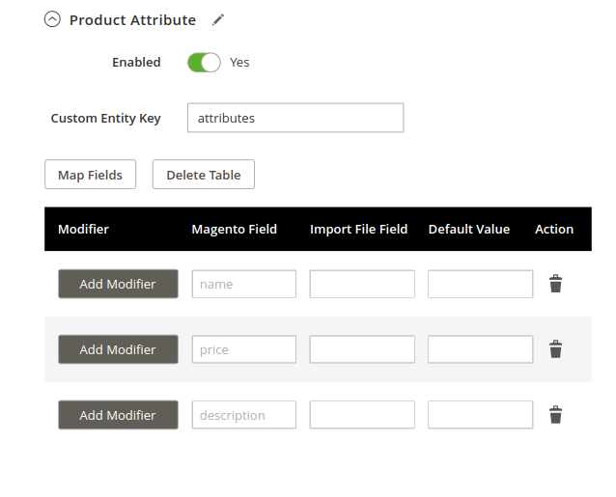Click the Map Fields button
616x497 pixels.
(91, 175)
